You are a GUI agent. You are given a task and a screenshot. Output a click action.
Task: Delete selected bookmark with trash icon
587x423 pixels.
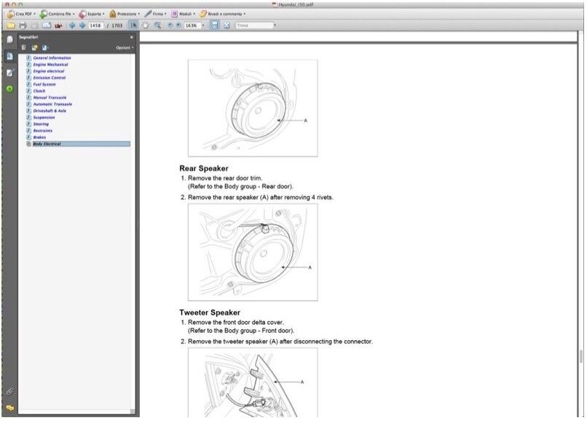23,48
